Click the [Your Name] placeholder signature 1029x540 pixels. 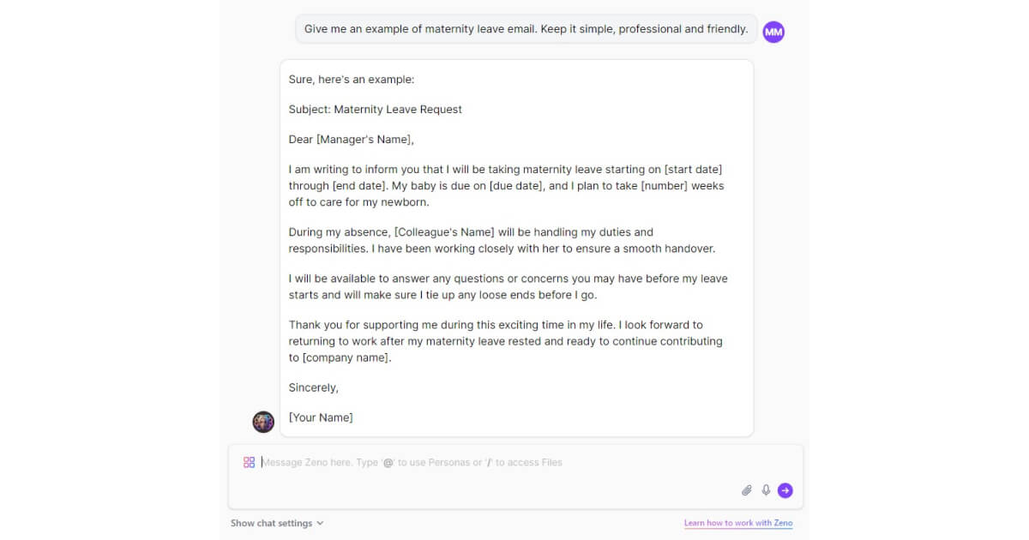coord(321,417)
